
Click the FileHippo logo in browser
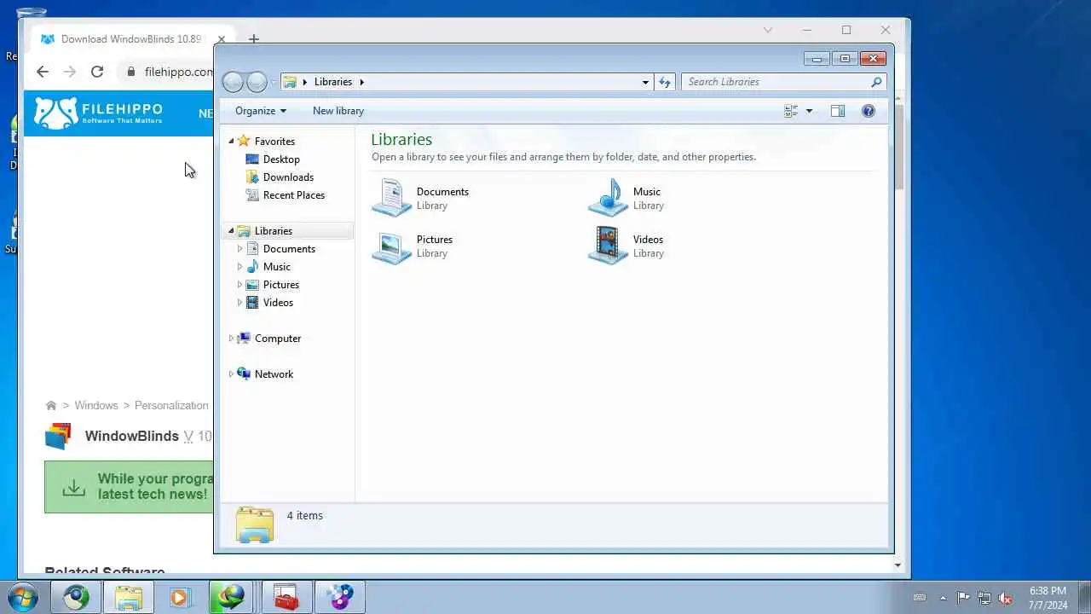tap(98, 113)
